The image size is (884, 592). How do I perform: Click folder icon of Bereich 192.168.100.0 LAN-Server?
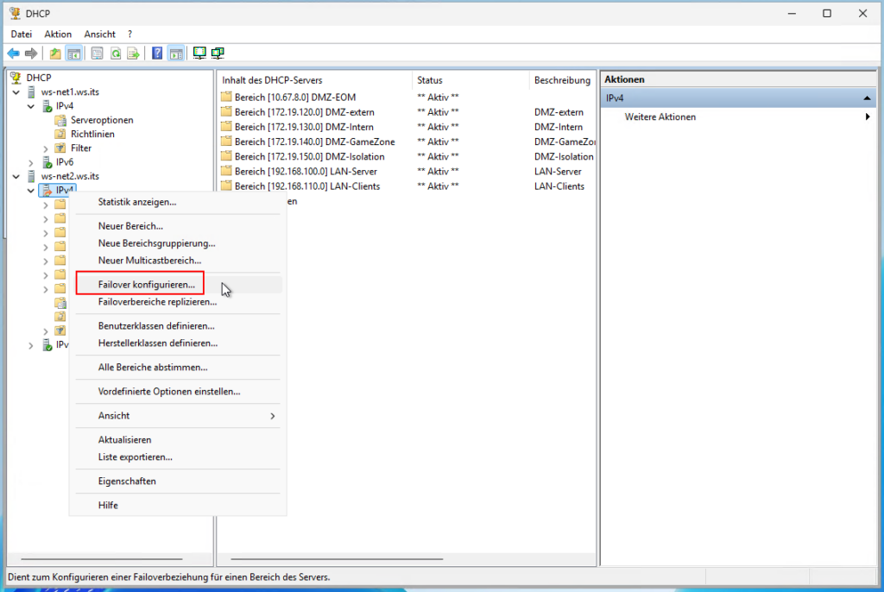[x=227, y=171]
